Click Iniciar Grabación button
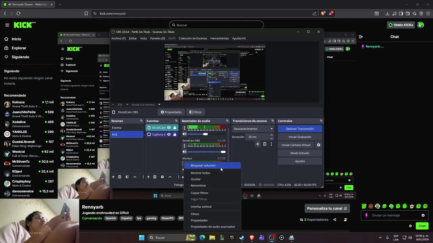This screenshot has height=243, width=433. [x=300, y=137]
